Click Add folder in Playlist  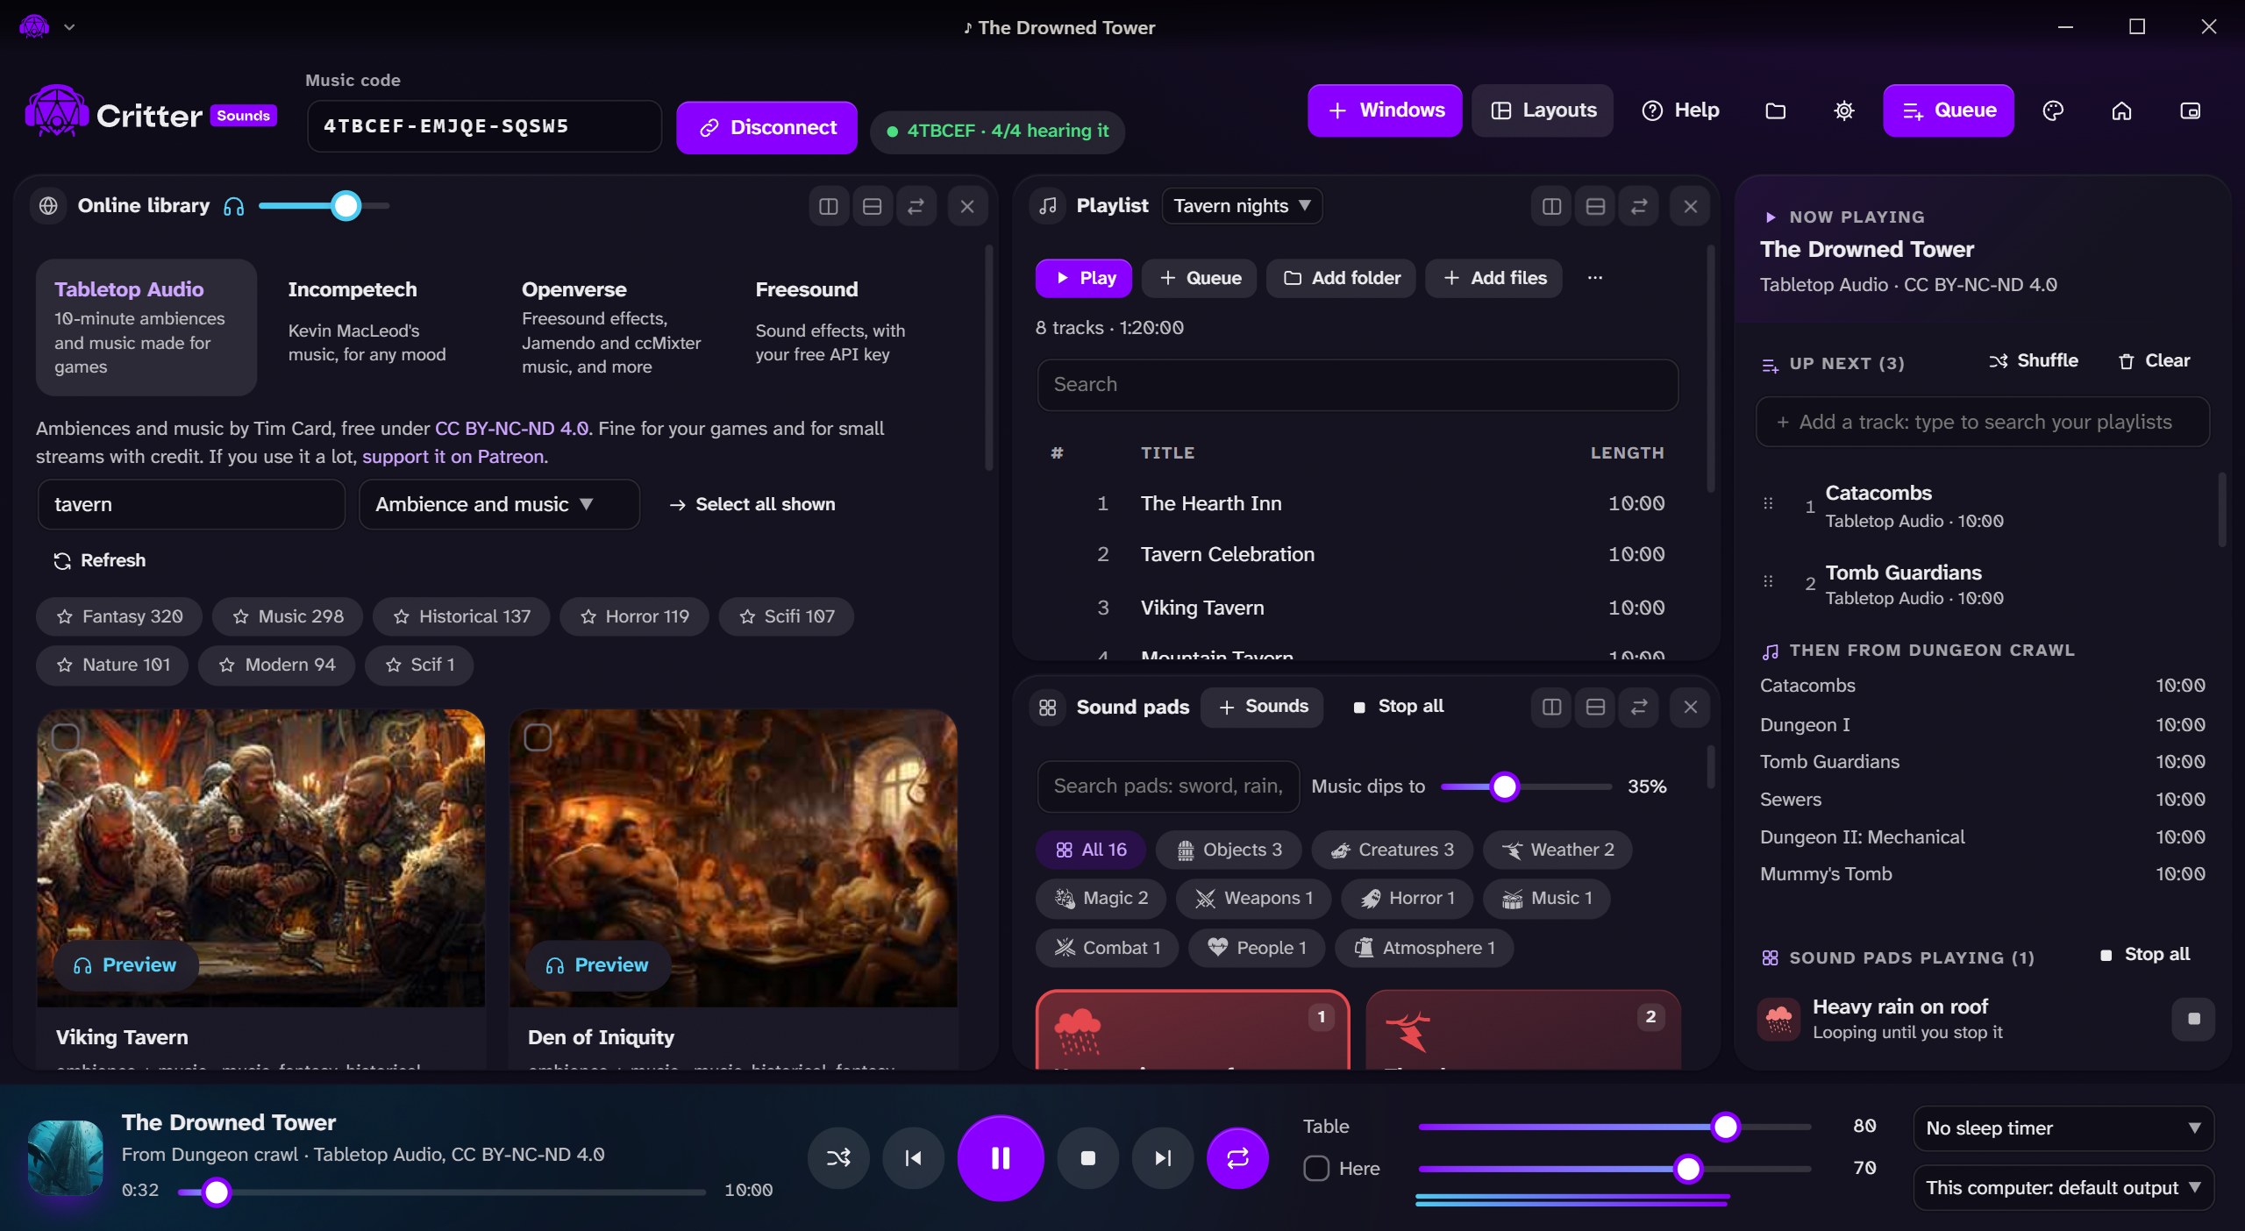(x=1341, y=278)
